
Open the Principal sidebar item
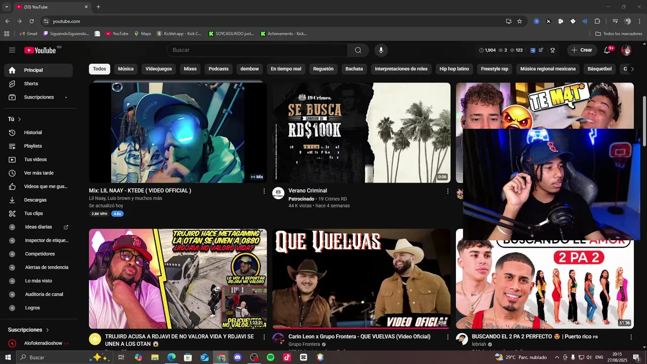[38, 70]
